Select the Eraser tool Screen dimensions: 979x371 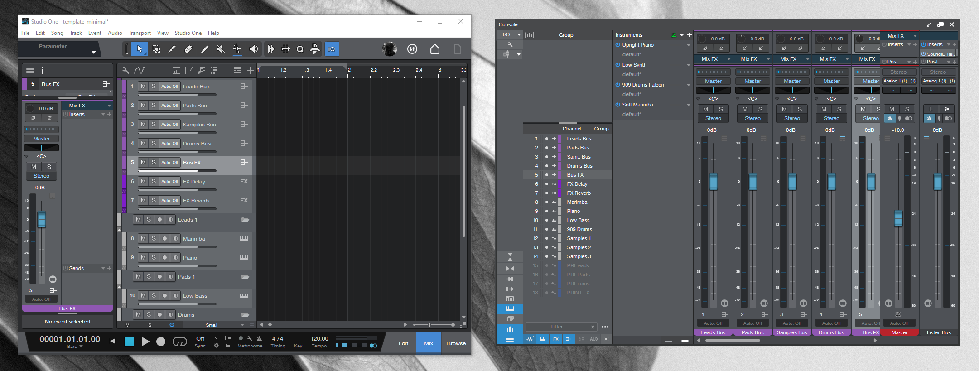coord(188,49)
